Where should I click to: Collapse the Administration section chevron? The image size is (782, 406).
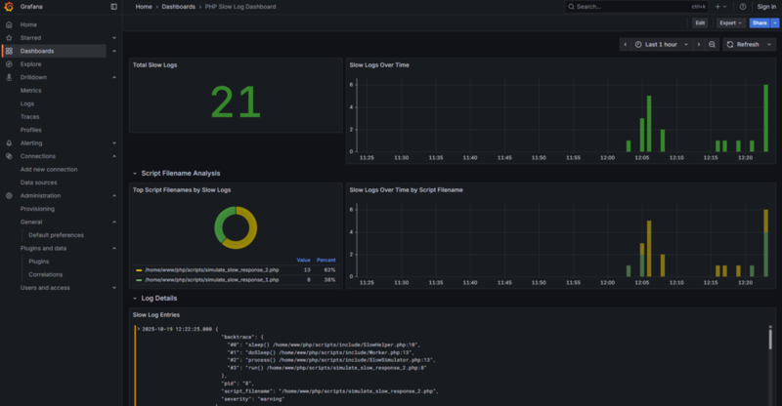coord(114,196)
